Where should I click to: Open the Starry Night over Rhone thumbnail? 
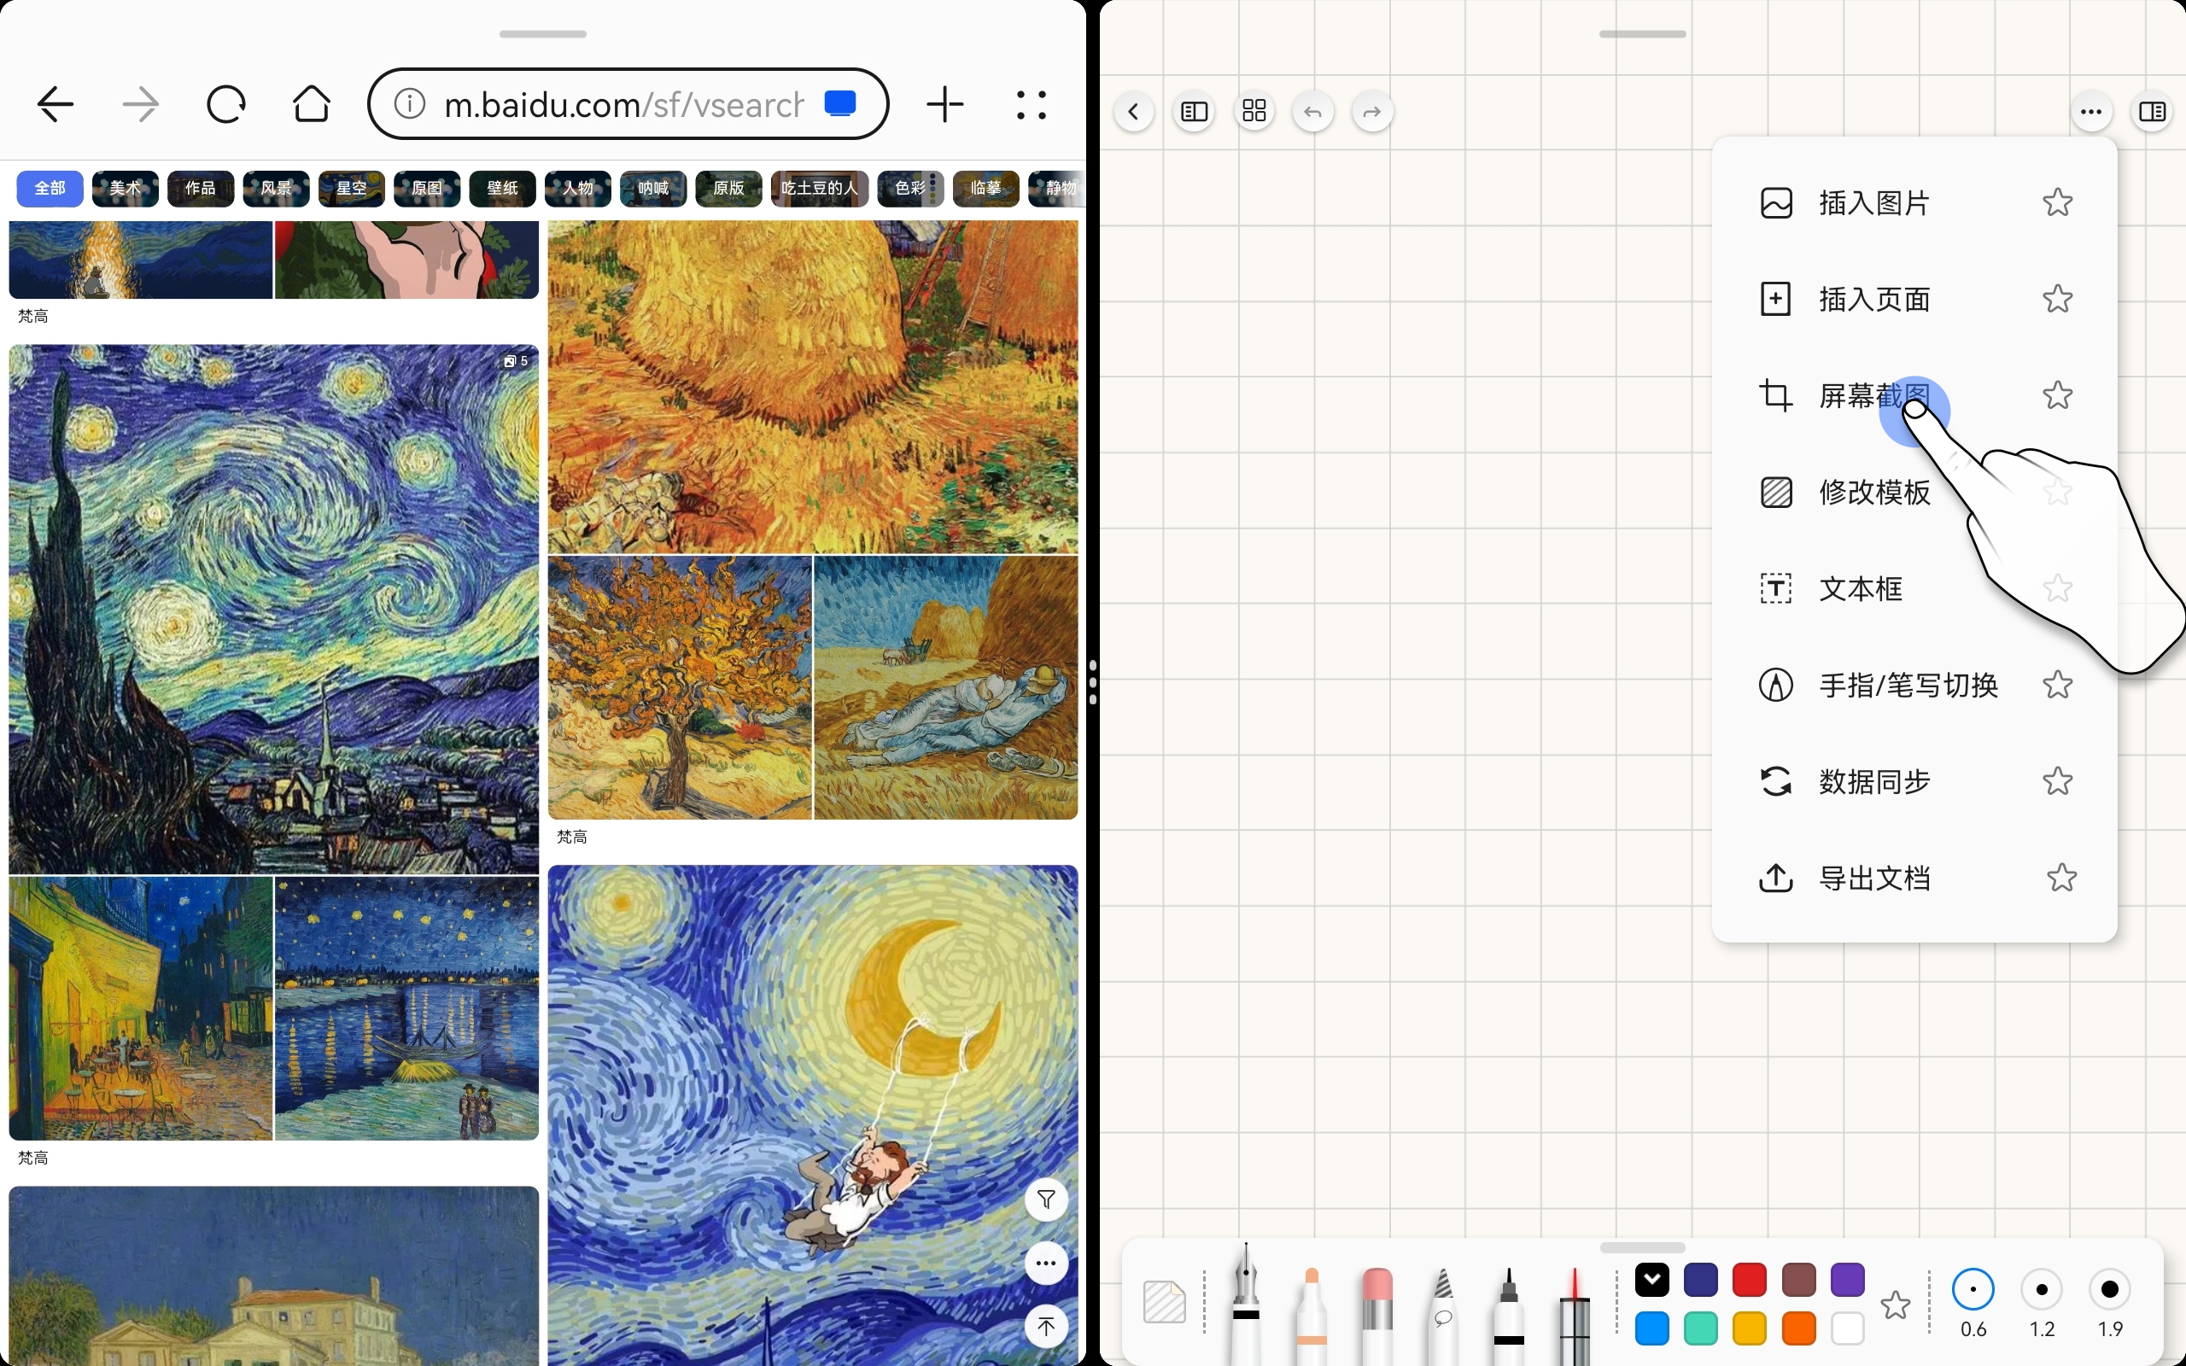coord(406,1008)
